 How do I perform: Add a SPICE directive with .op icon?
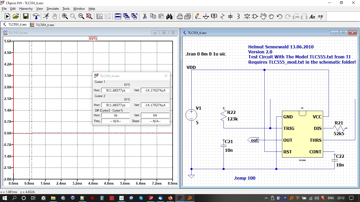pos(320,16)
